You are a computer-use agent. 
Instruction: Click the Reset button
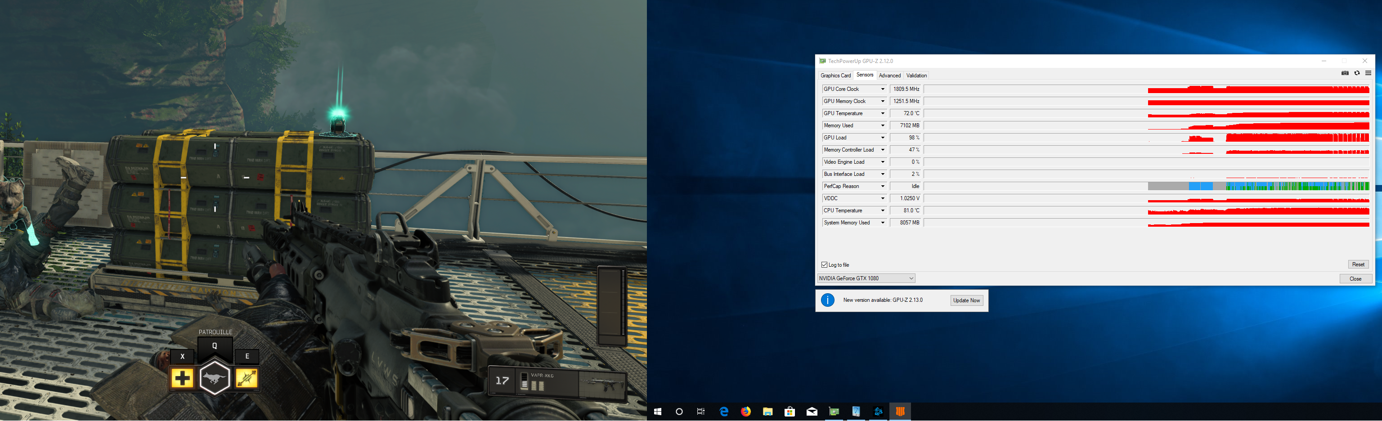[1358, 264]
